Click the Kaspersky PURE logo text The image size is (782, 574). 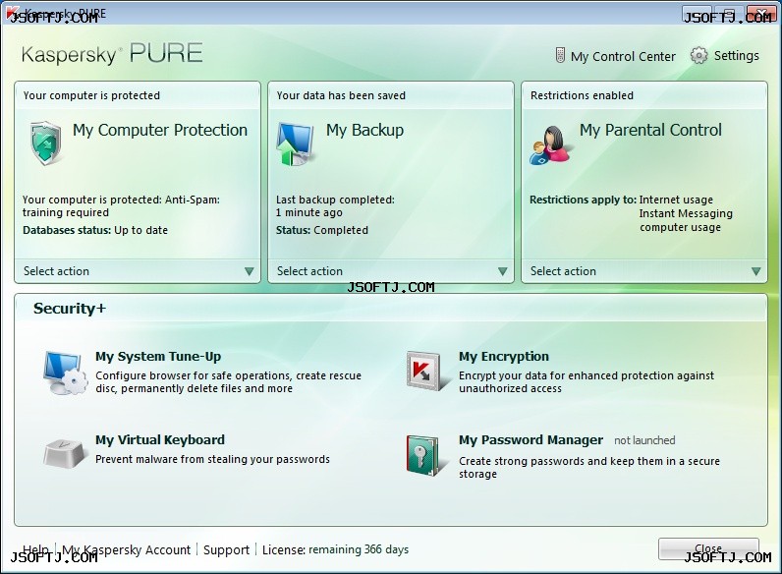pyautogui.click(x=112, y=53)
